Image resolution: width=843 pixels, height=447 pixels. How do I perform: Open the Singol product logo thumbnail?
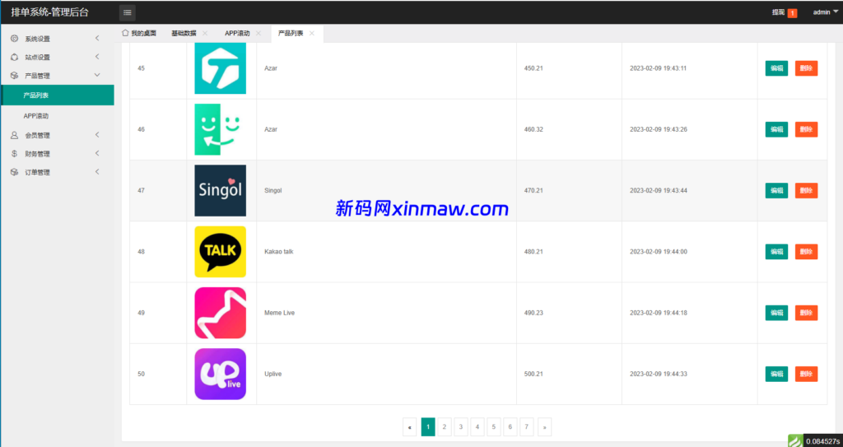click(220, 190)
